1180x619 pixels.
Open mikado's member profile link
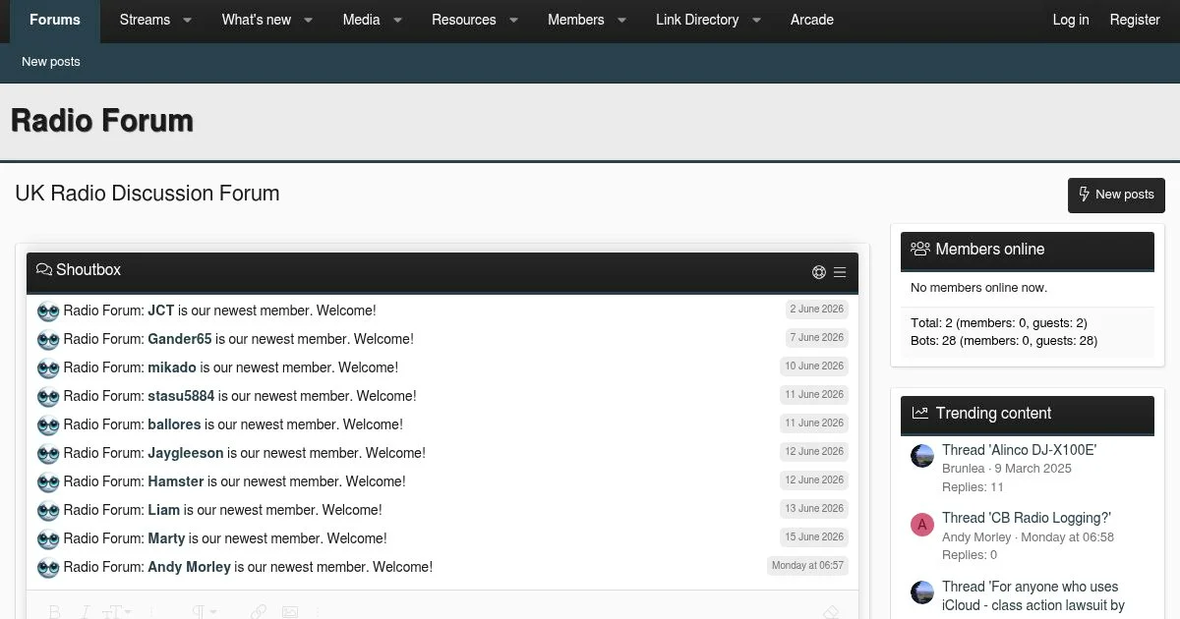(x=172, y=367)
